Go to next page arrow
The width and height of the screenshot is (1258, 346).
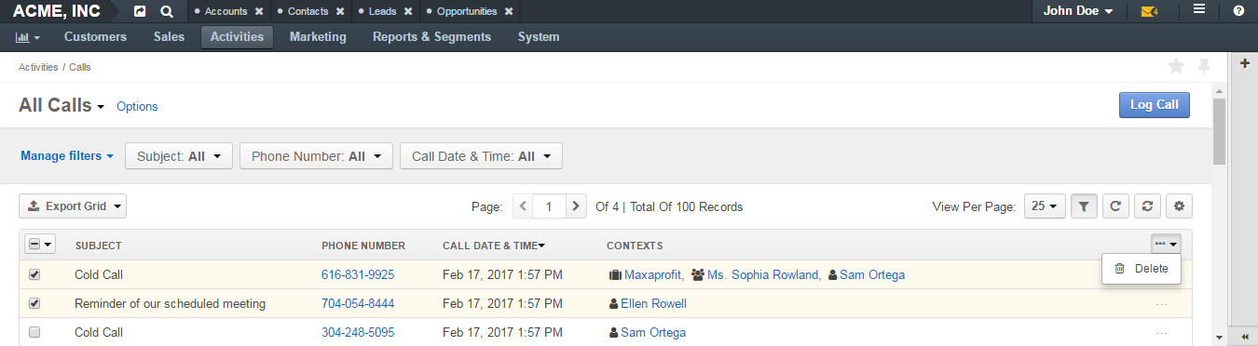pyautogui.click(x=577, y=206)
